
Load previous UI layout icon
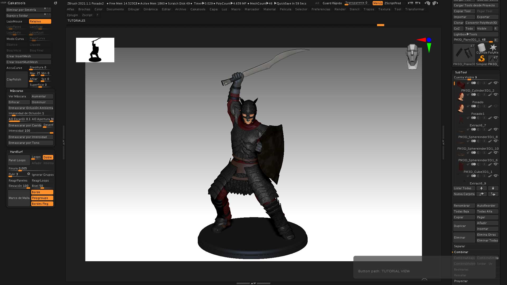click(428, 3)
